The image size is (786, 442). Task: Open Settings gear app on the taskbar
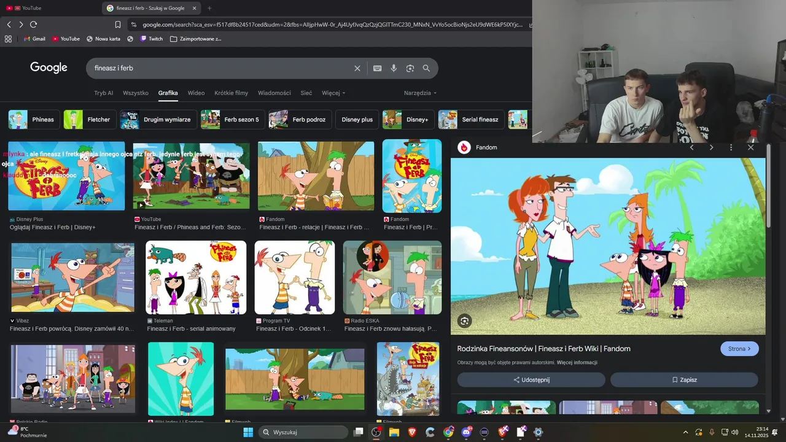[x=538, y=432]
